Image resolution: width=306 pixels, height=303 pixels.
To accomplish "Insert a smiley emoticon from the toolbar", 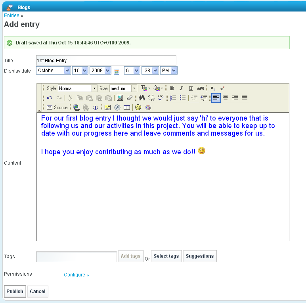I will [x=138, y=107].
